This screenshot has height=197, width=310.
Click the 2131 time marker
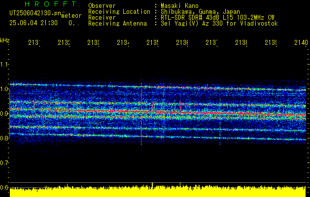click(34, 42)
